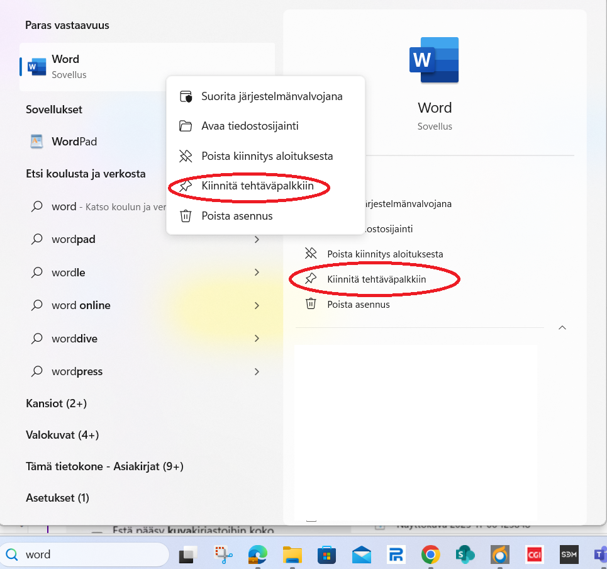Click 'Poista kiinnitys aloituksesta' in right pane
This screenshot has height=569, width=607.
point(384,254)
